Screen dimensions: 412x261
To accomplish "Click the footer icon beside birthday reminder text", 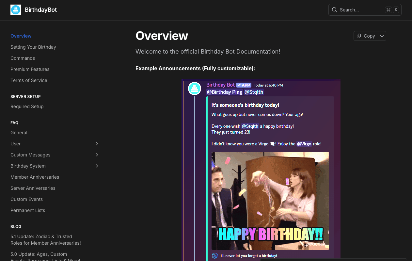I will pos(215,256).
